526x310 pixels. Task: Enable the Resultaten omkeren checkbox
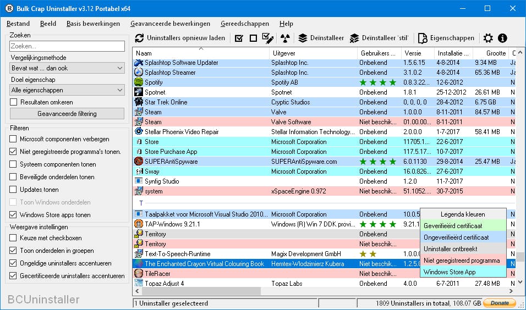tap(14, 102)
